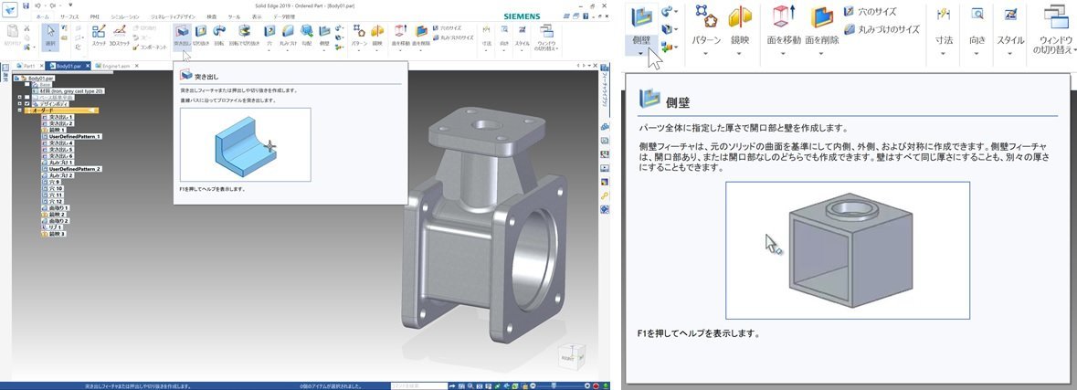Select 丸みづけのサイズ in the enlarged inset
The height and width of the screenshot is (390, 1077).
[x=882, y=29]
